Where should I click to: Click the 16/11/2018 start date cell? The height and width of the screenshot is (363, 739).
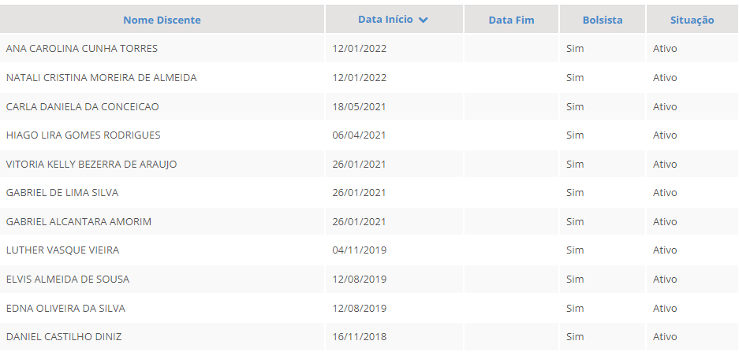(359, 337)
